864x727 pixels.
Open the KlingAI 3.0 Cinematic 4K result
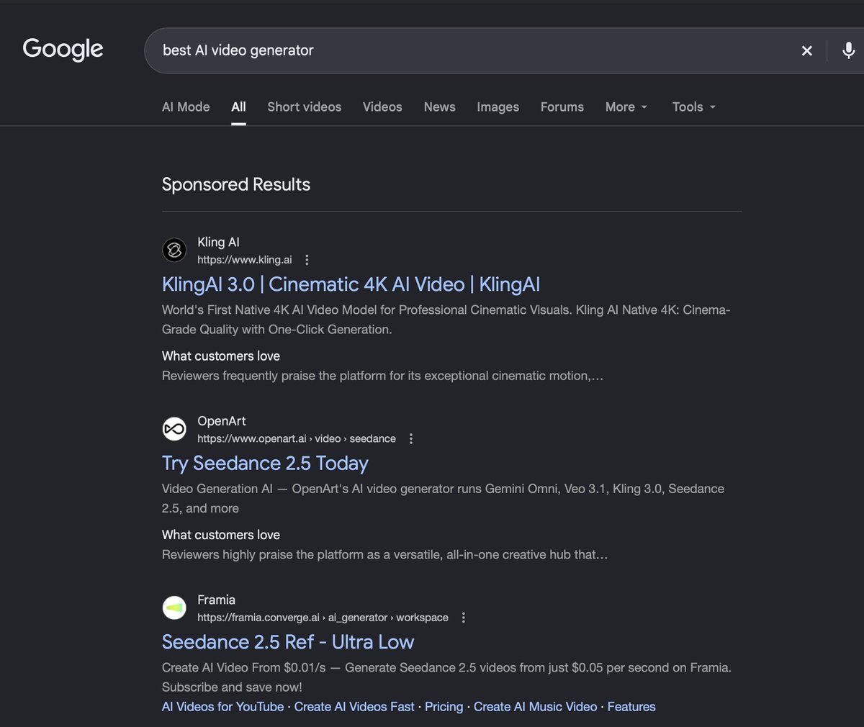coord(351,284)
